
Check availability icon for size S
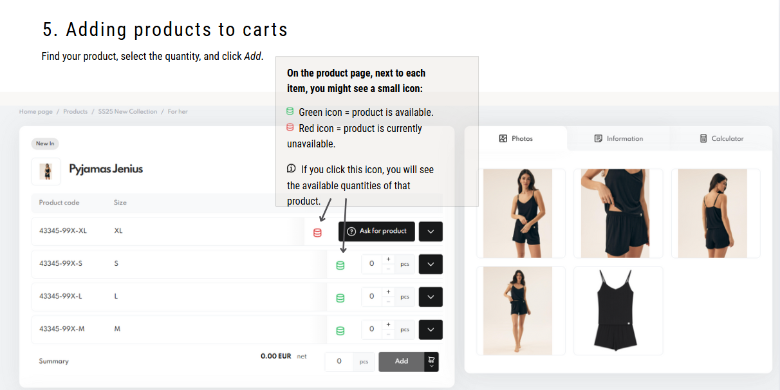click(340, 265)
